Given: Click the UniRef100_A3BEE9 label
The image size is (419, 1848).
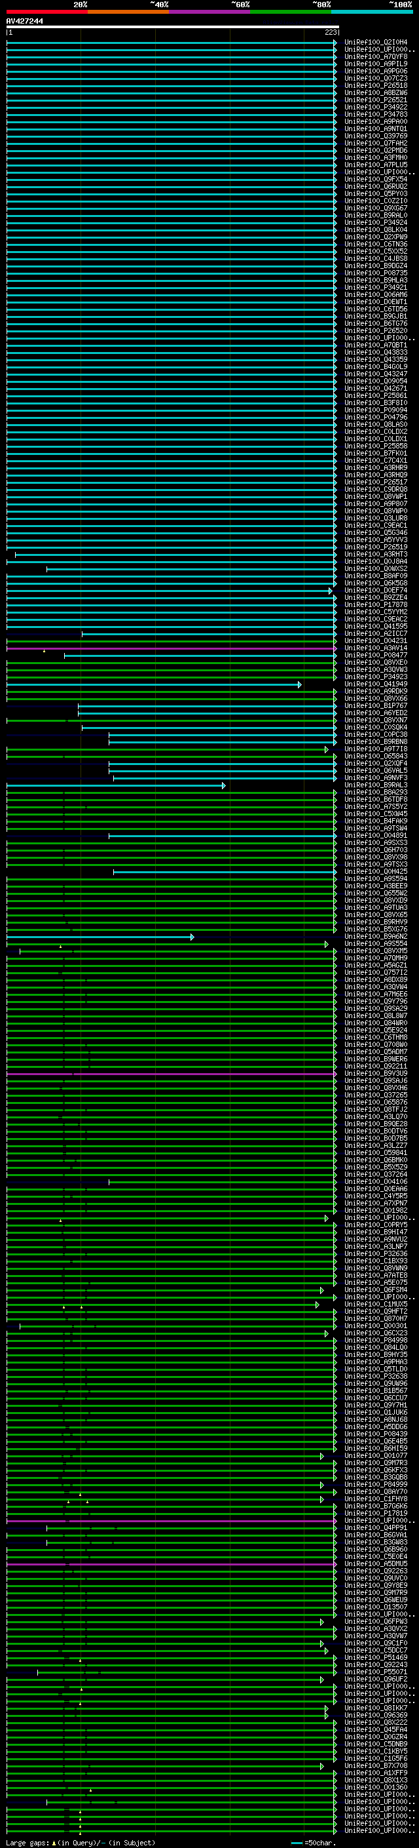Looking at the screenshot, I should pos(375,887).
